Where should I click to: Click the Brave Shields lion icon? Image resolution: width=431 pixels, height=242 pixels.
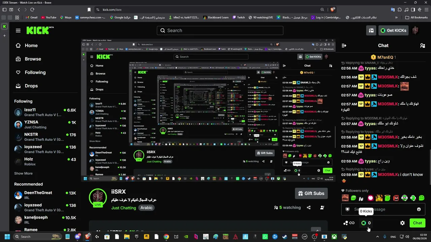click(x=332, y=10)
